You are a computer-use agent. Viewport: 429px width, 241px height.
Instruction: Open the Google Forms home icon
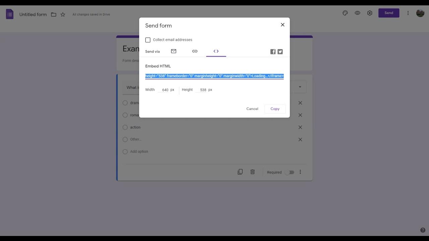pyautogui.click(x=10, y=14)
